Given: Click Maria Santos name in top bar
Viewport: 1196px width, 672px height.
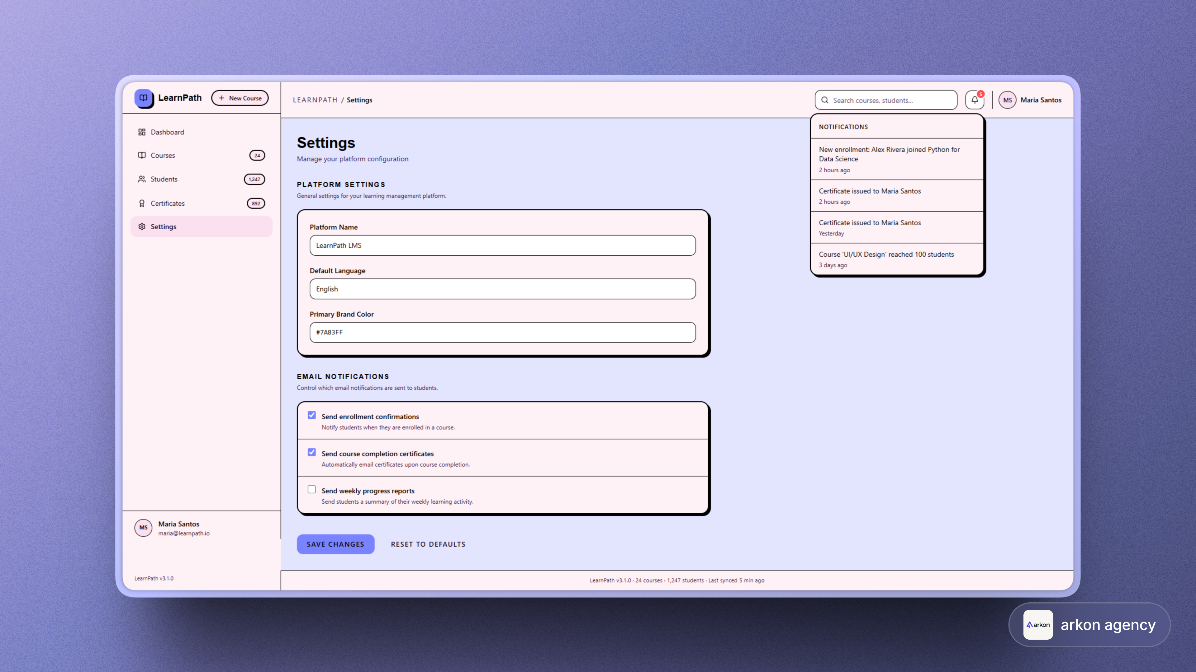Looking at the screenshot, I should [1041, 100].
